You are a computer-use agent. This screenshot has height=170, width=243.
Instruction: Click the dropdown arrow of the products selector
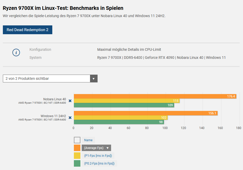(x=94, y=79)
